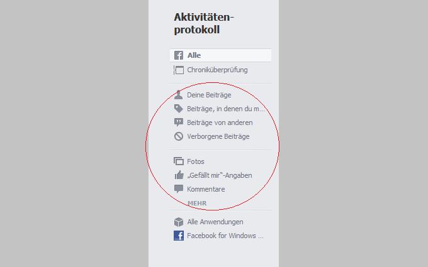Viewport: 428px width, 267px height.
Task: Click the speech quote icon
Action: 179,123
